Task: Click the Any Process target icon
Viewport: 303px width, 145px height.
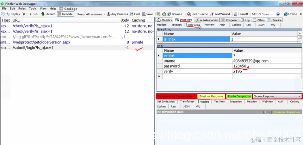Action: [108, 14]
